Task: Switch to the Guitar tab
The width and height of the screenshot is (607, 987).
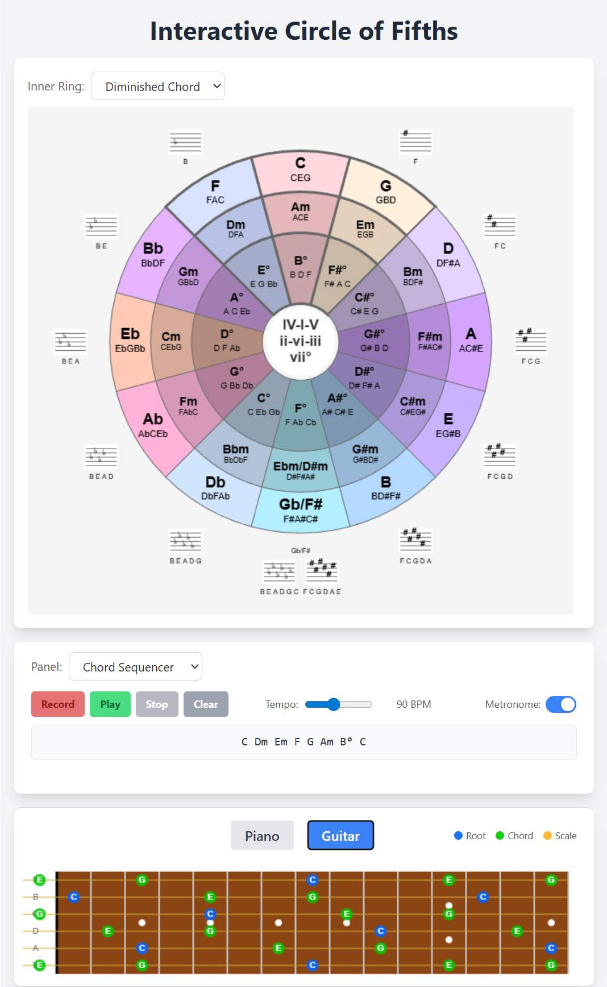Action: (340, 835)
